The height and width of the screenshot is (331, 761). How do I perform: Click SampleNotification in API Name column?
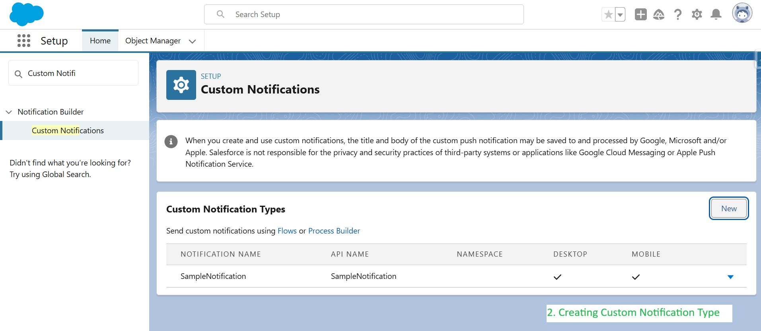click(x=364, y=276)
